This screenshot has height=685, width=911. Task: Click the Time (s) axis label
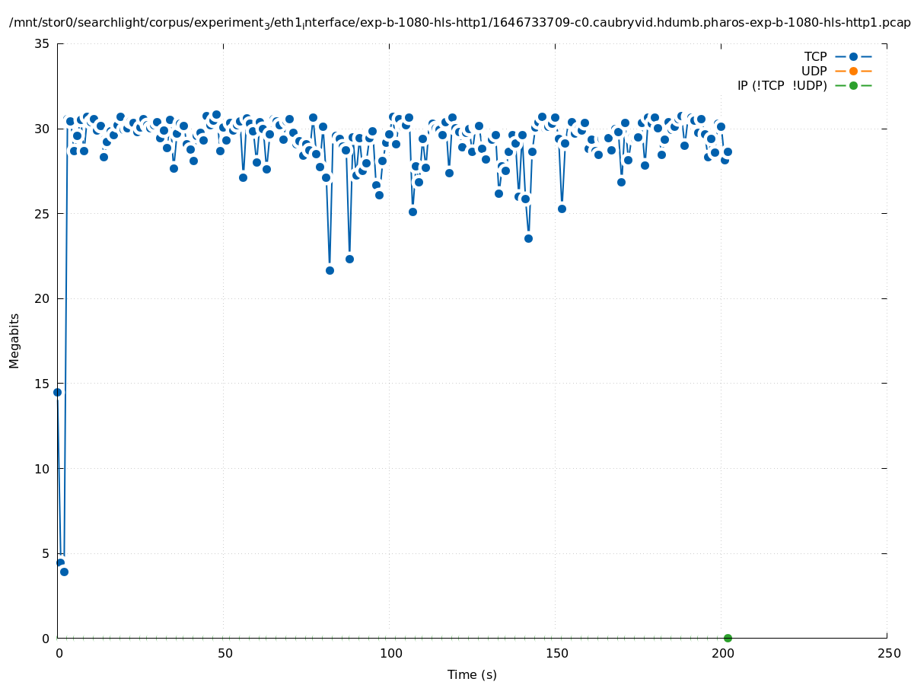tap(472, 674)
